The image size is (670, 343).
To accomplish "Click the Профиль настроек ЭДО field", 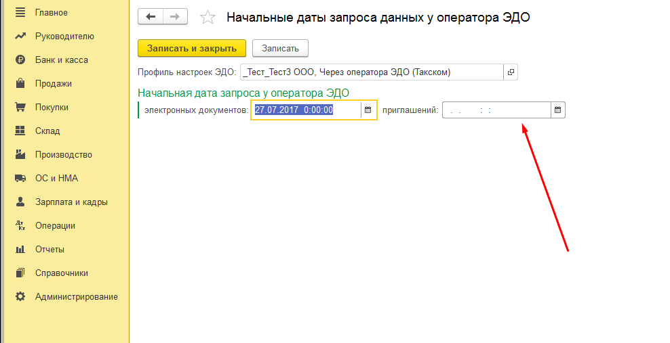I will coord(371,72).
